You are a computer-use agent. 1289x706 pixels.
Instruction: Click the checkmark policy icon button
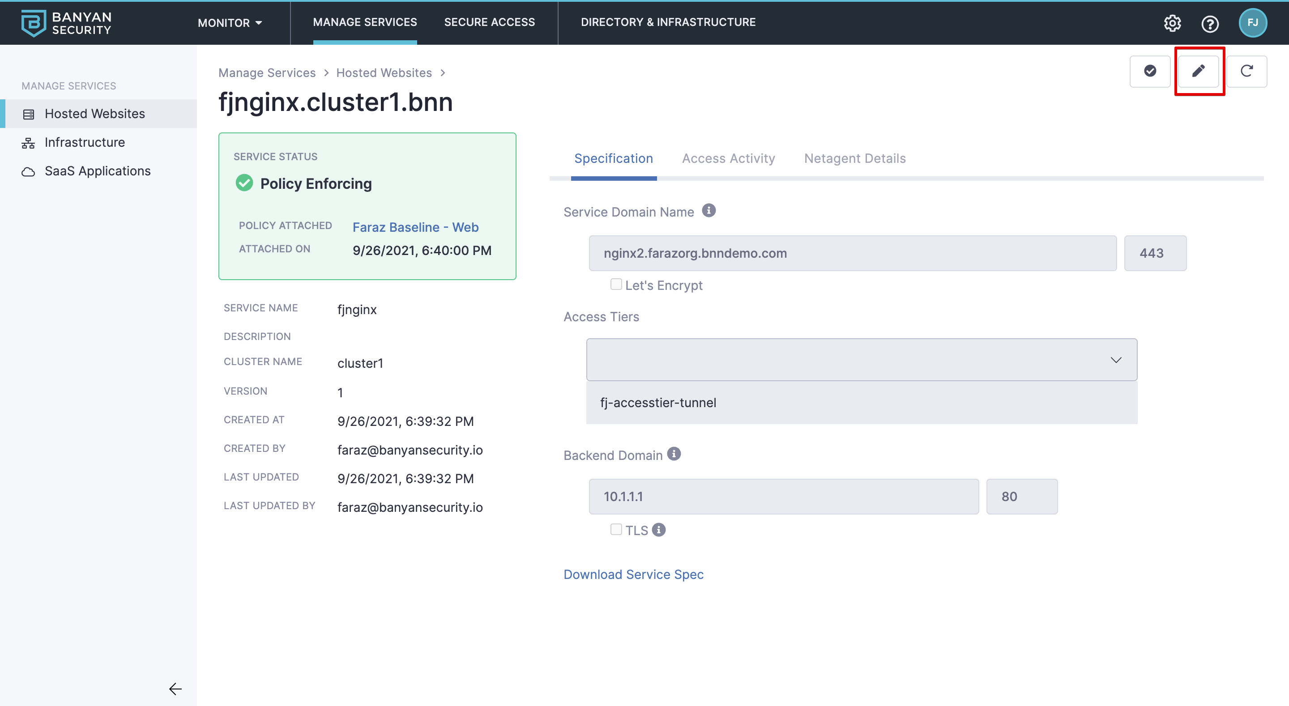tap(1149, 71)
